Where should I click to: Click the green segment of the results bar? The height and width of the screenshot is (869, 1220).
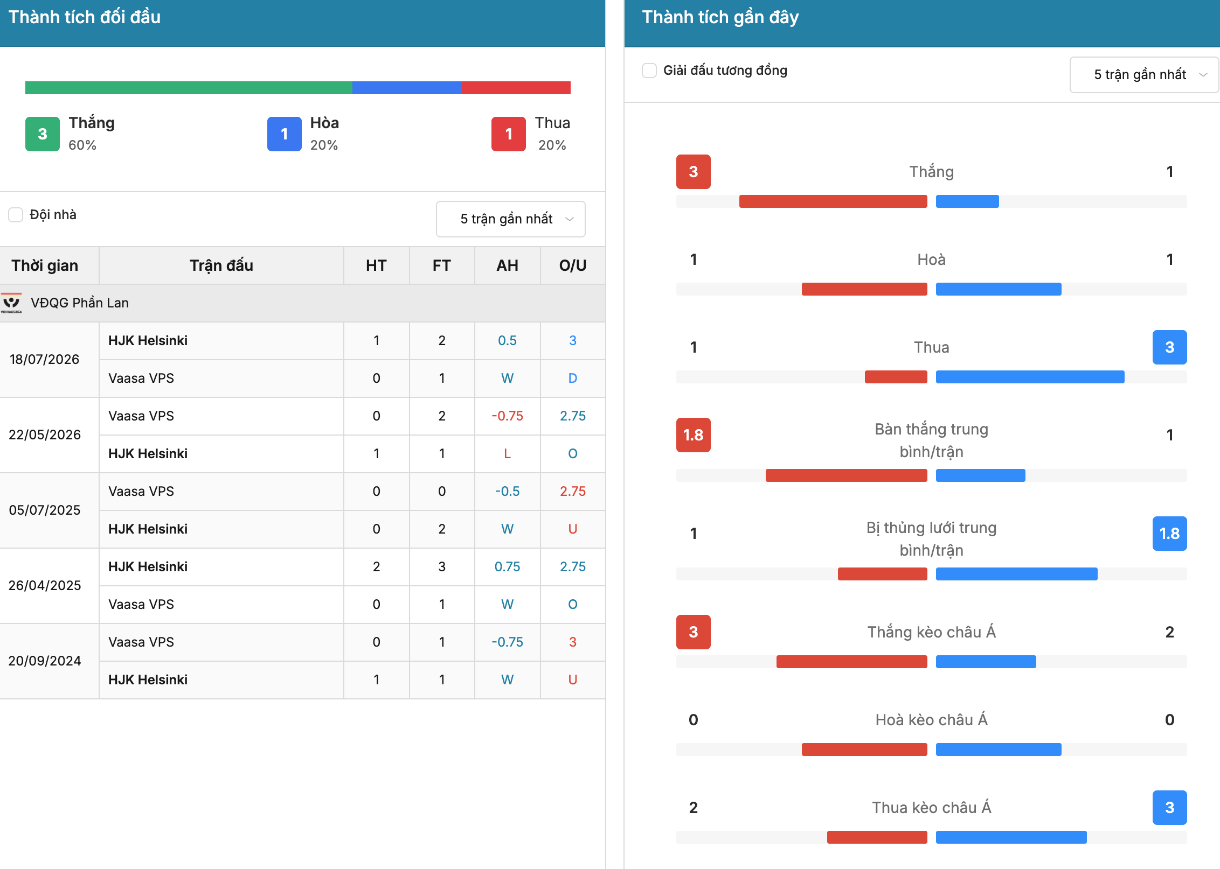coord(189,88)
